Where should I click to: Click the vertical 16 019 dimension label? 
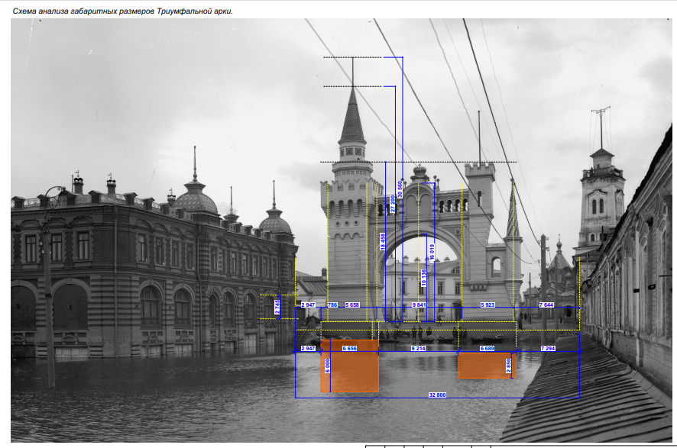(x=432, y=253)
